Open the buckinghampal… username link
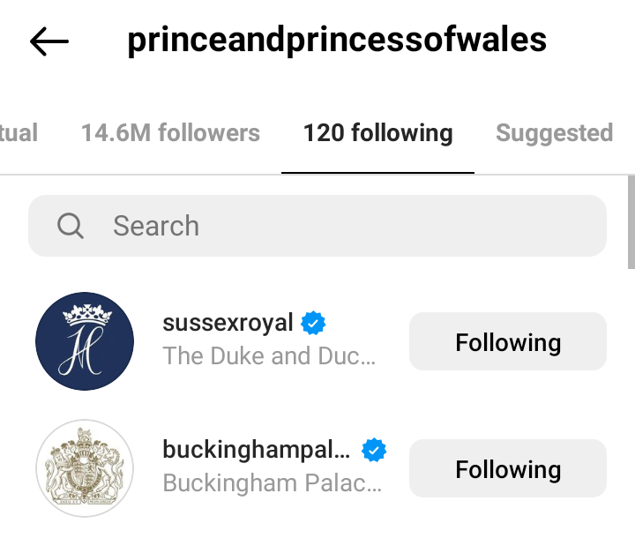 tap(256, 450)
